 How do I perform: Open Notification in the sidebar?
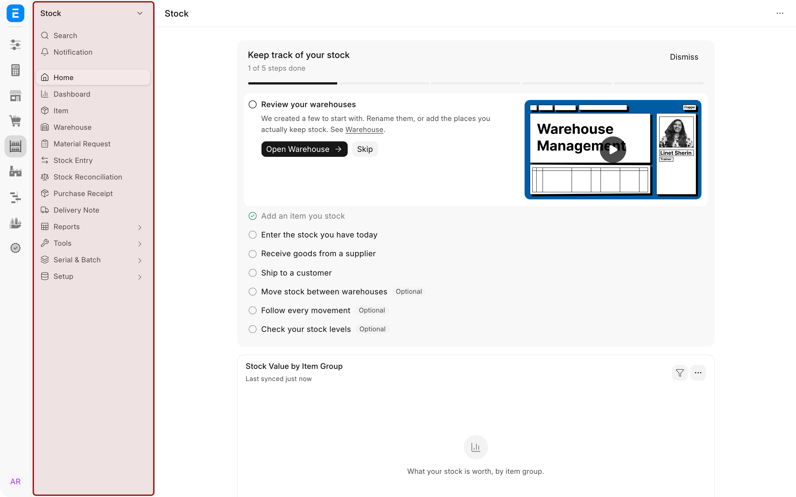tap(93, 52)
